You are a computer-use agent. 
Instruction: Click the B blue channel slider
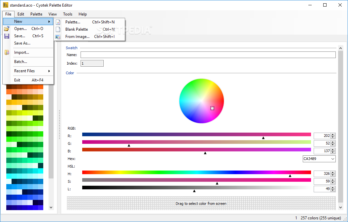tap(196, 150)
